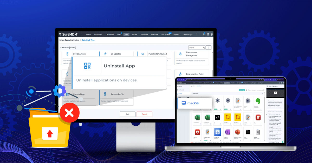
Task: Open the settings gear in the monitor's SureMDM header
Action: tap(212, 34)
